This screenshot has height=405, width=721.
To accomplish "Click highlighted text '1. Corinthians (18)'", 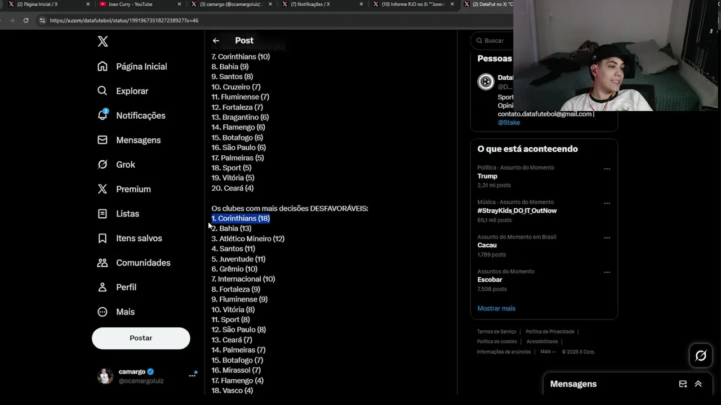I will [241, 218].
